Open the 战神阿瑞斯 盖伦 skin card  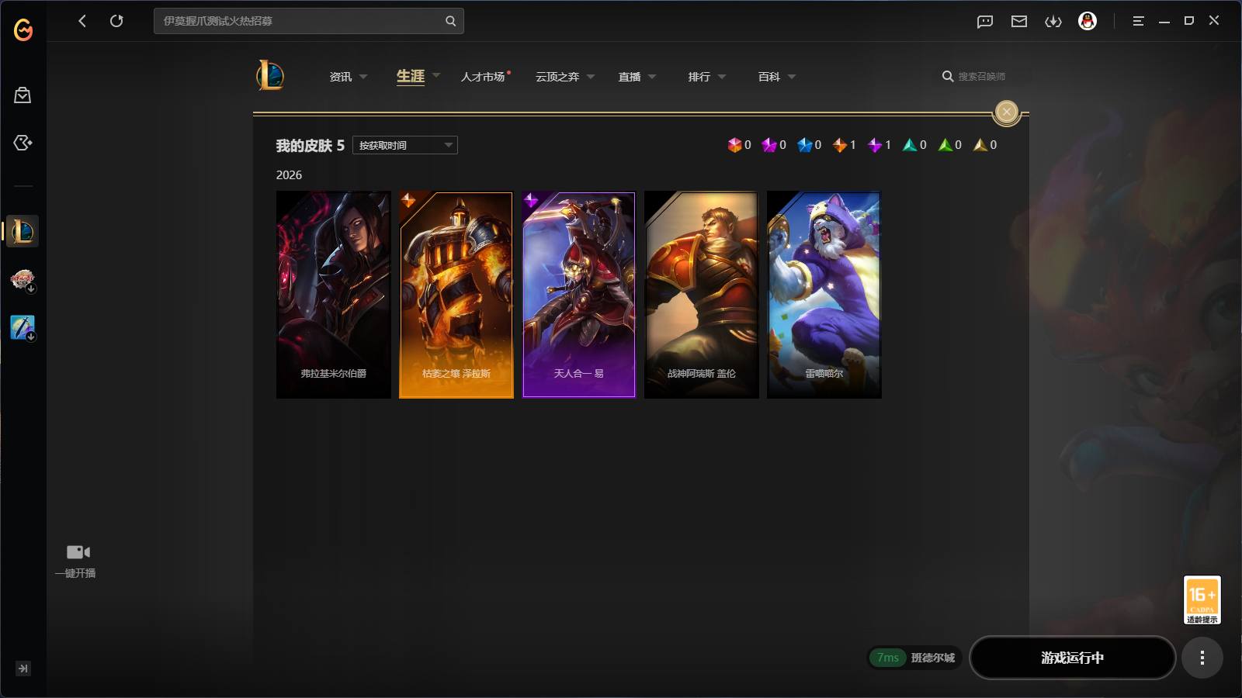tap(702, 295)
